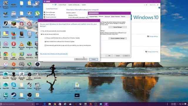Click the Device Installation Settings button
Image resolution: width=188 pixels, height=106 pixels.
click(x=117, y=38)
